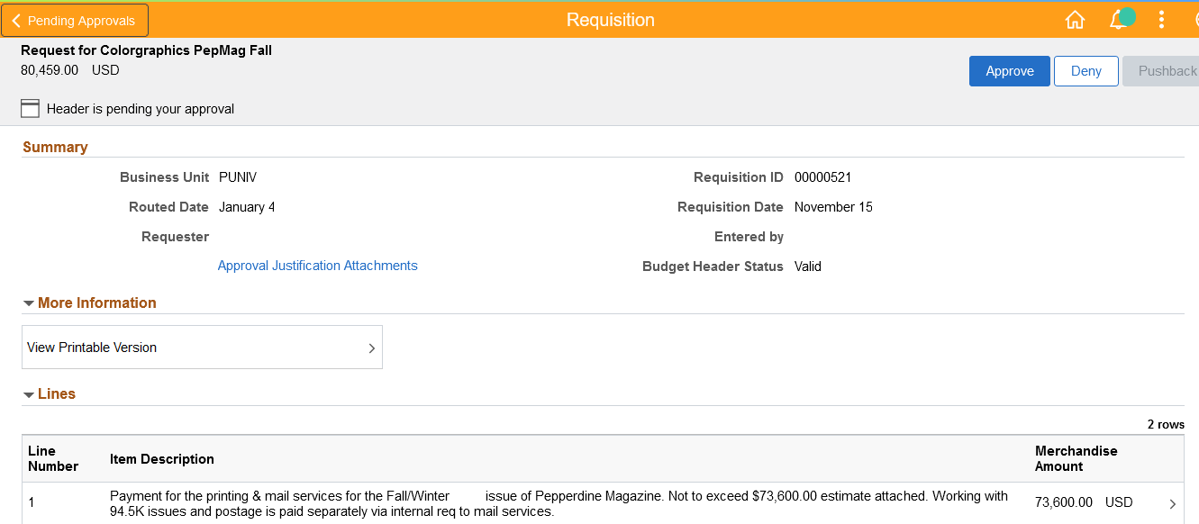1199x524 pixels.
Task: Click the Item Description column header
Action: pyautogui.click(x=162, y=459)
